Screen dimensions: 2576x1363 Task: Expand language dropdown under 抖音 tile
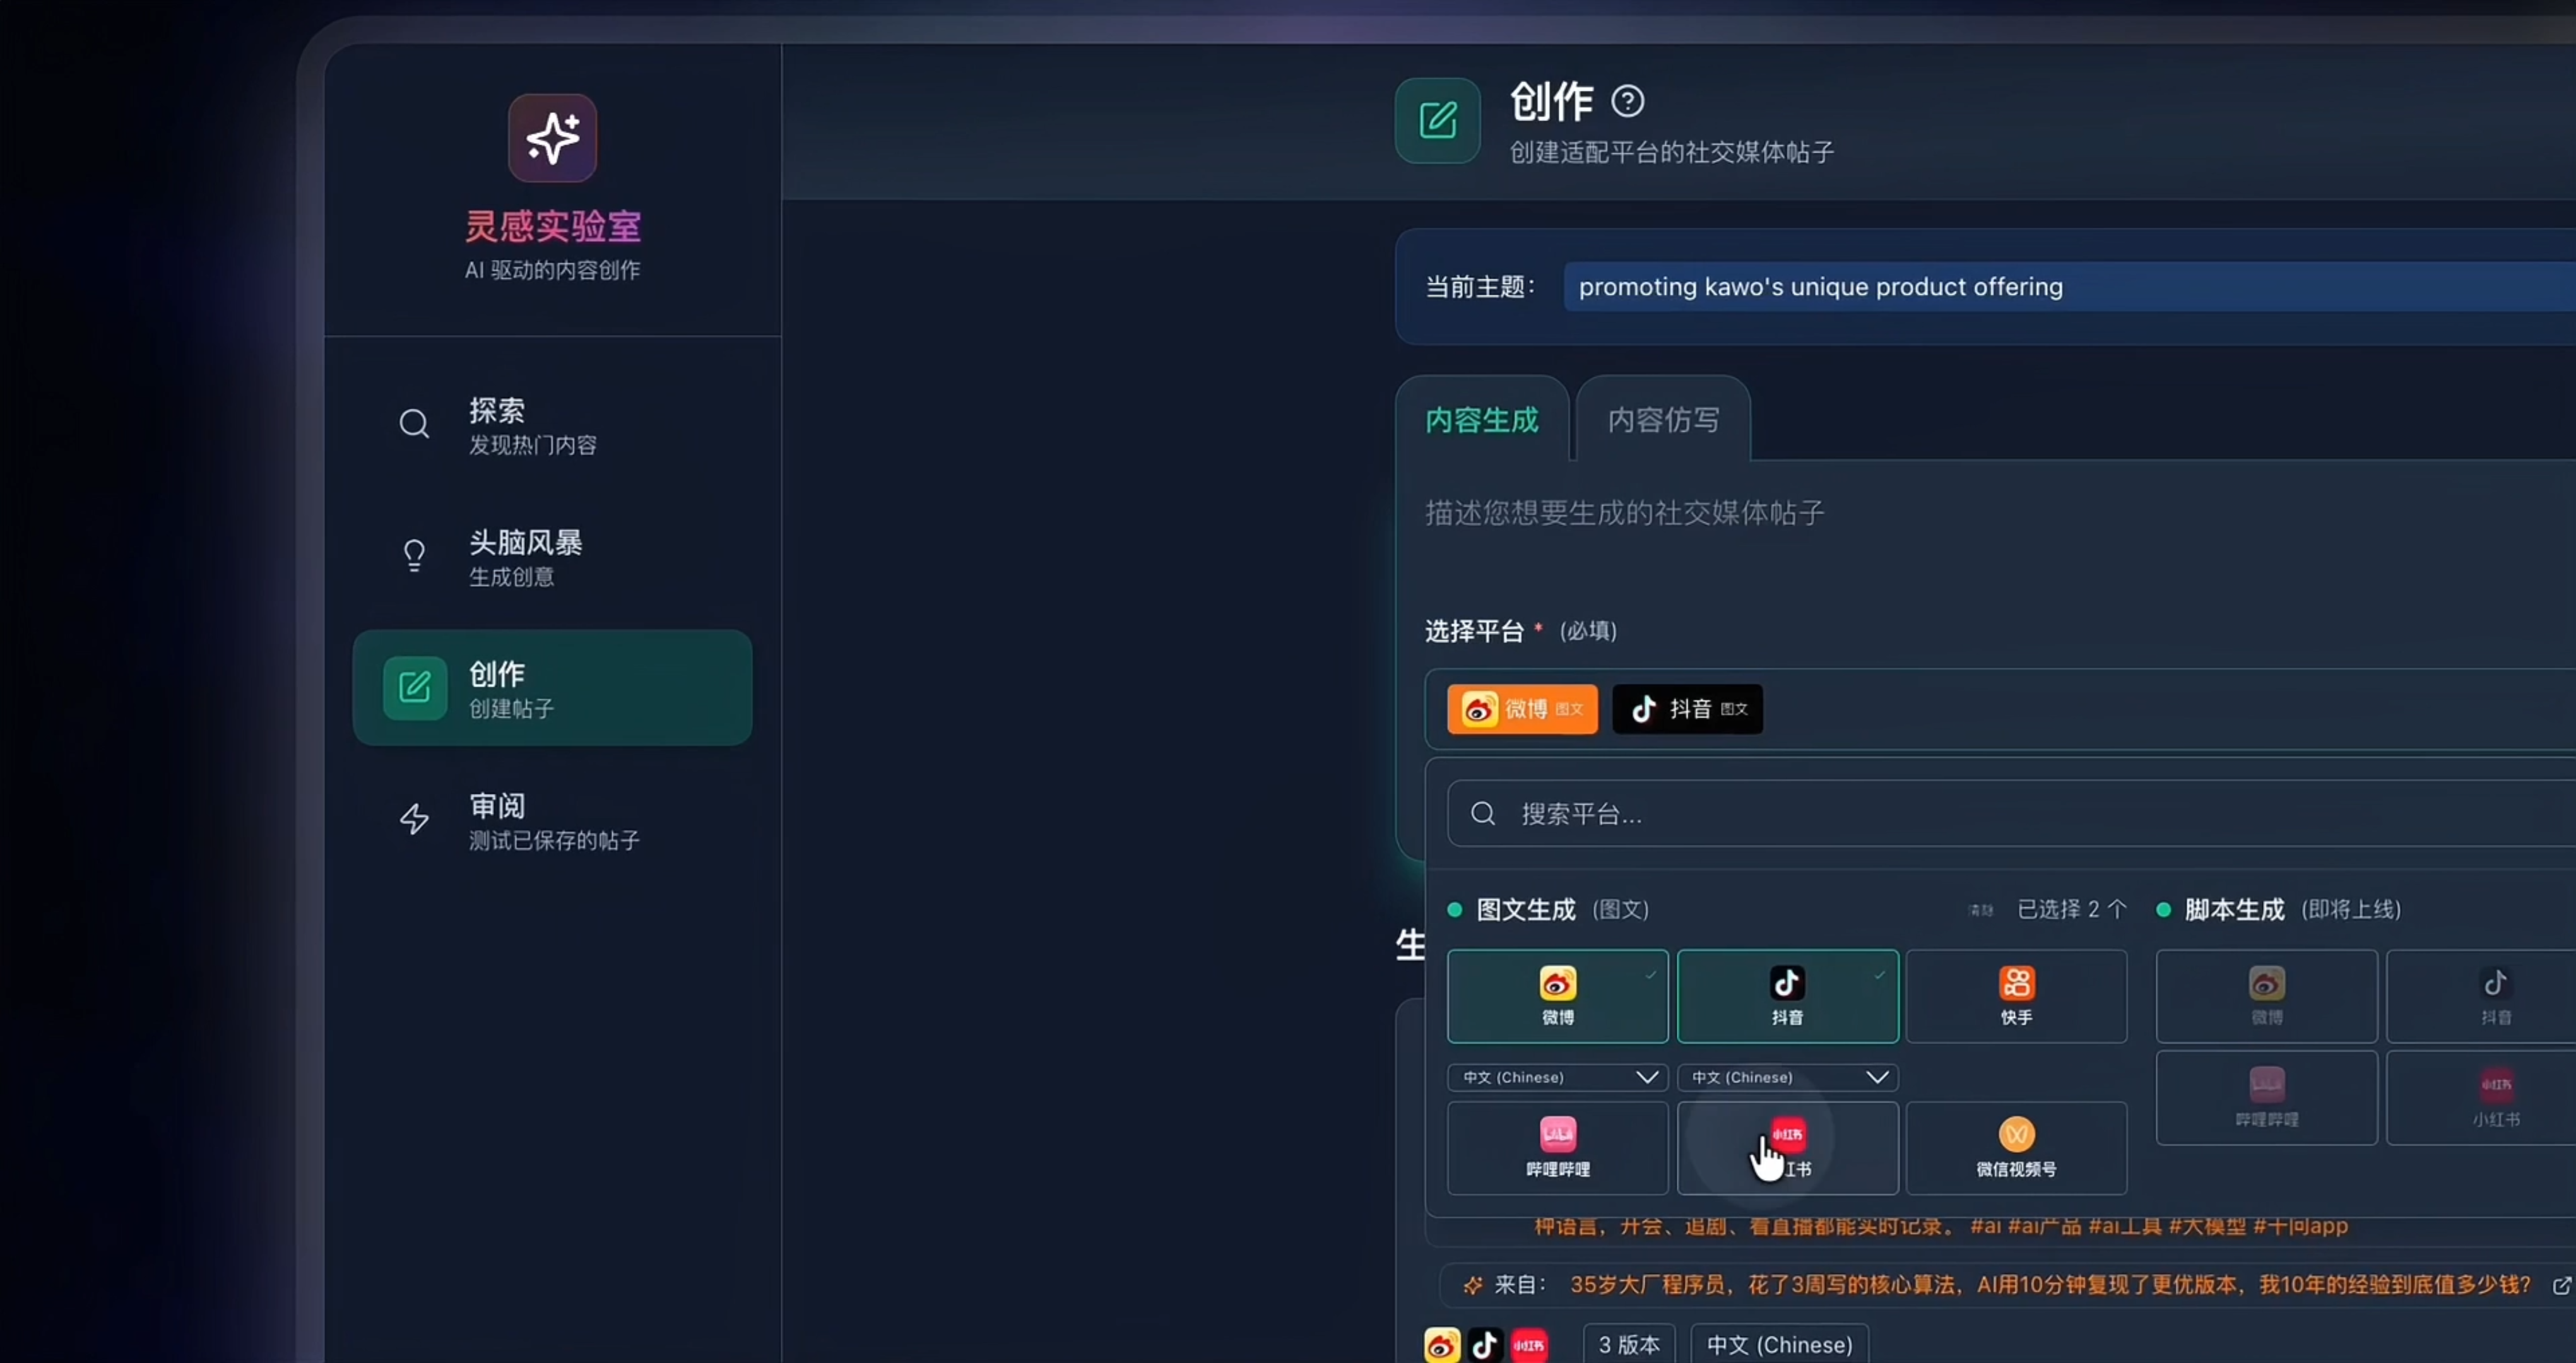click(x=1787, y=1077)
